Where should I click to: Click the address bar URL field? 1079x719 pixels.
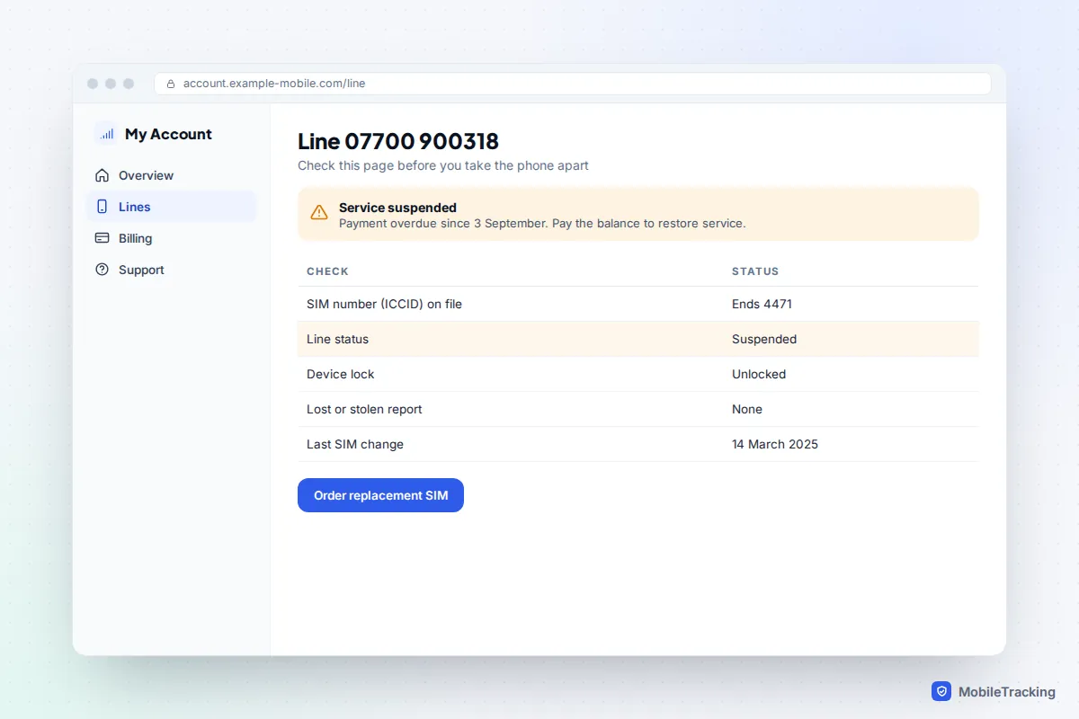[573, 84]
